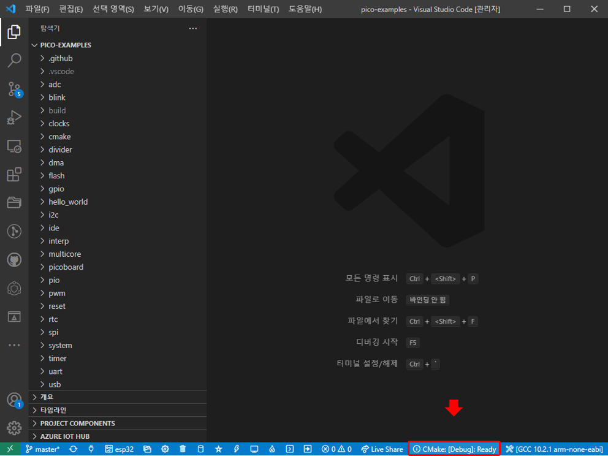Screen dimensions: 608x456
Task: Expand the PROJECT COMPONENTS section
Action: [118, 424]
